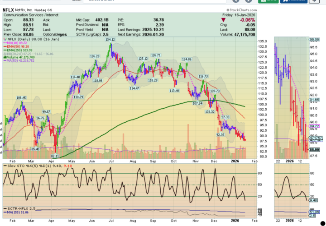Click the 116.40 price label
Viewport: 326px width, 226px height.
[75, 77]
